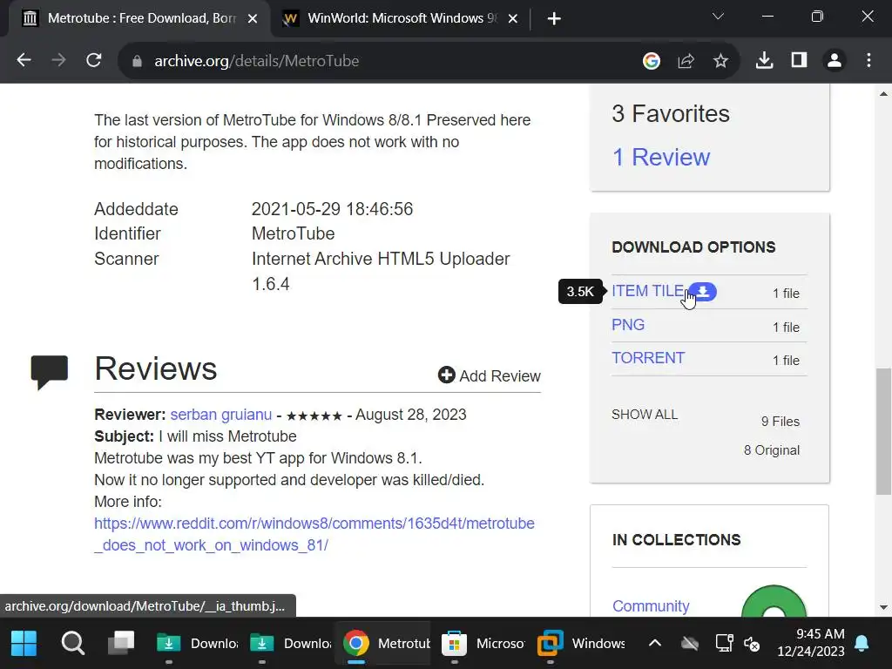Image resolution: width=892 pixels, height=669 pixels.
Task: Bookmark this page with the star icon
Action: pos(720,60)
